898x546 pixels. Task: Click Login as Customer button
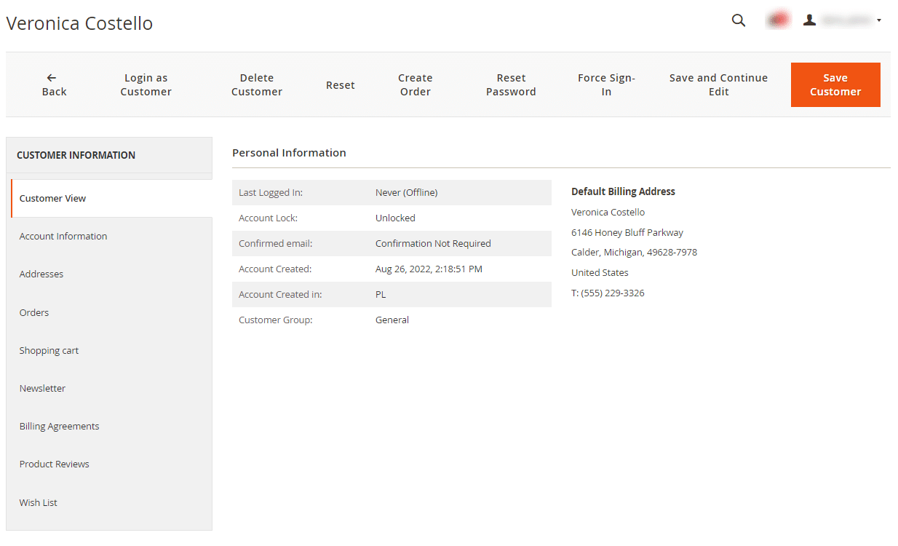point(146,84)
